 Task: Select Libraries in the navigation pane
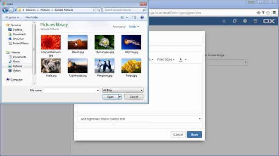[15, 52]
